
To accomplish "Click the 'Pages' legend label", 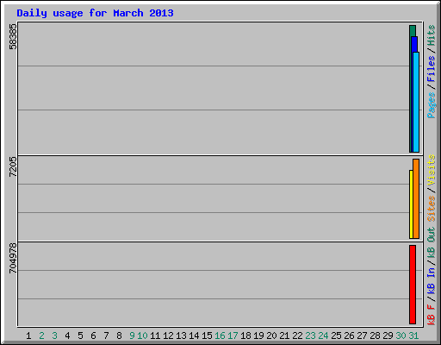I will point(431,105).
